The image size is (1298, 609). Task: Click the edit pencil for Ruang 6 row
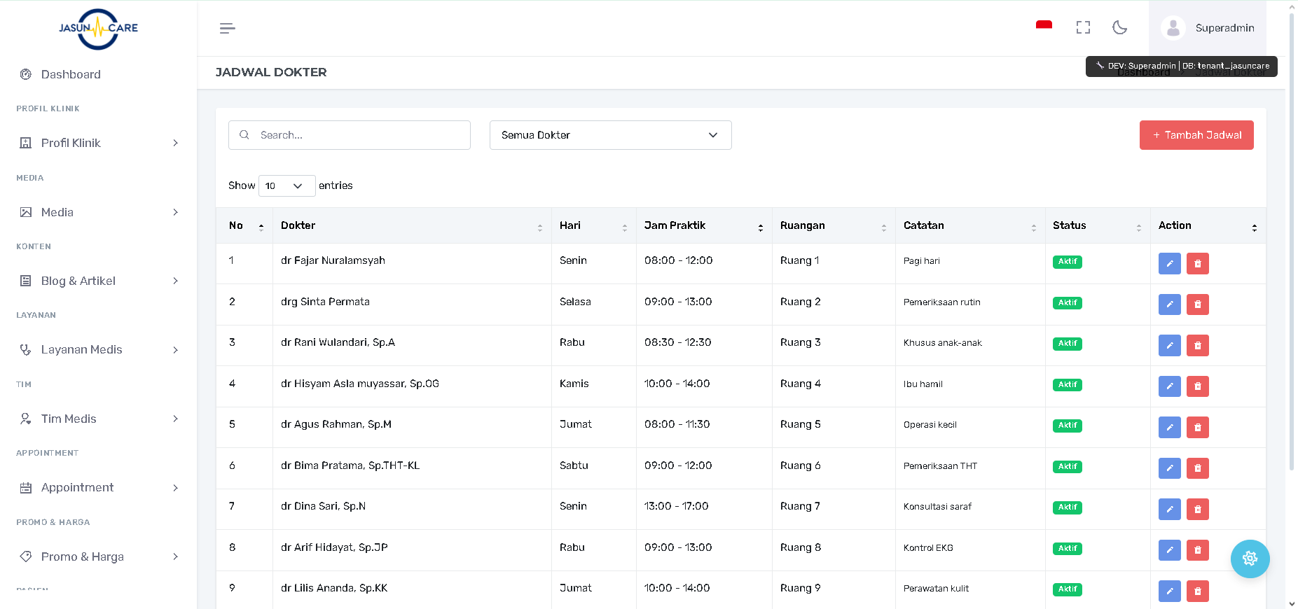1169,468
